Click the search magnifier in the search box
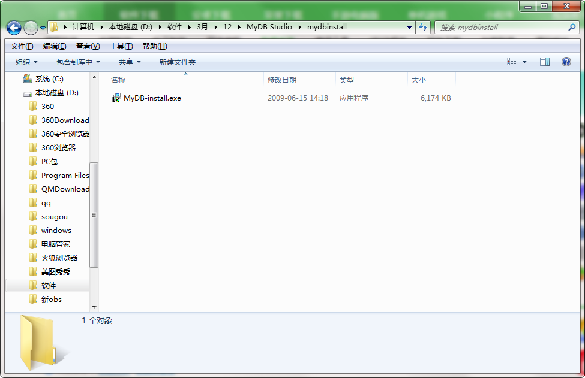This screenshot has height=378, width=585. [572, 27]
